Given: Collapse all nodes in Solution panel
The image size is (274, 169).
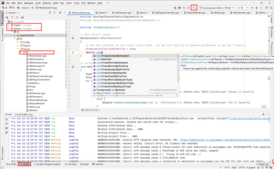Looking at the screenshot, I should tap(54, 13).
